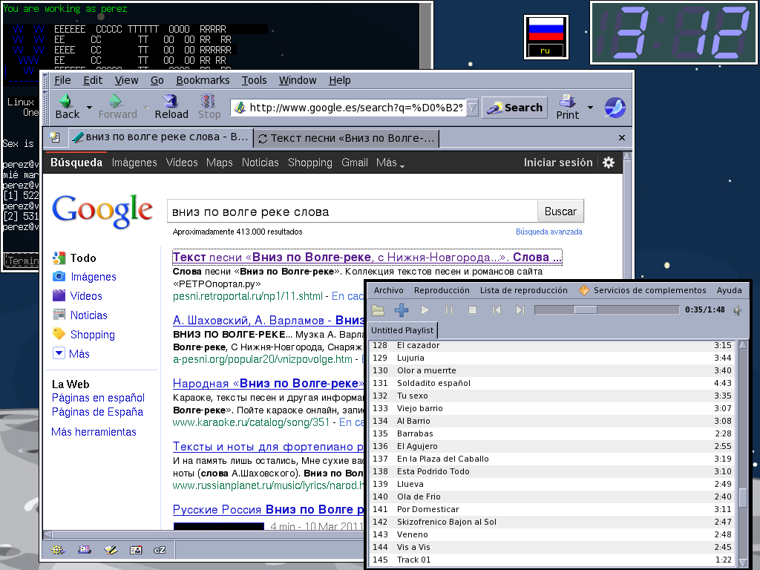This screenshot has height=570, width=760.
Task: Open a new tab with the tab-bar icon
Action: coord(55,137)
